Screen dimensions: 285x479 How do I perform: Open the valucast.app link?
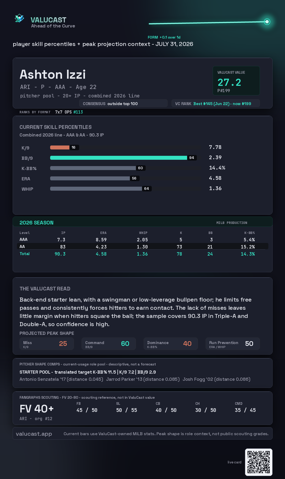34,434
